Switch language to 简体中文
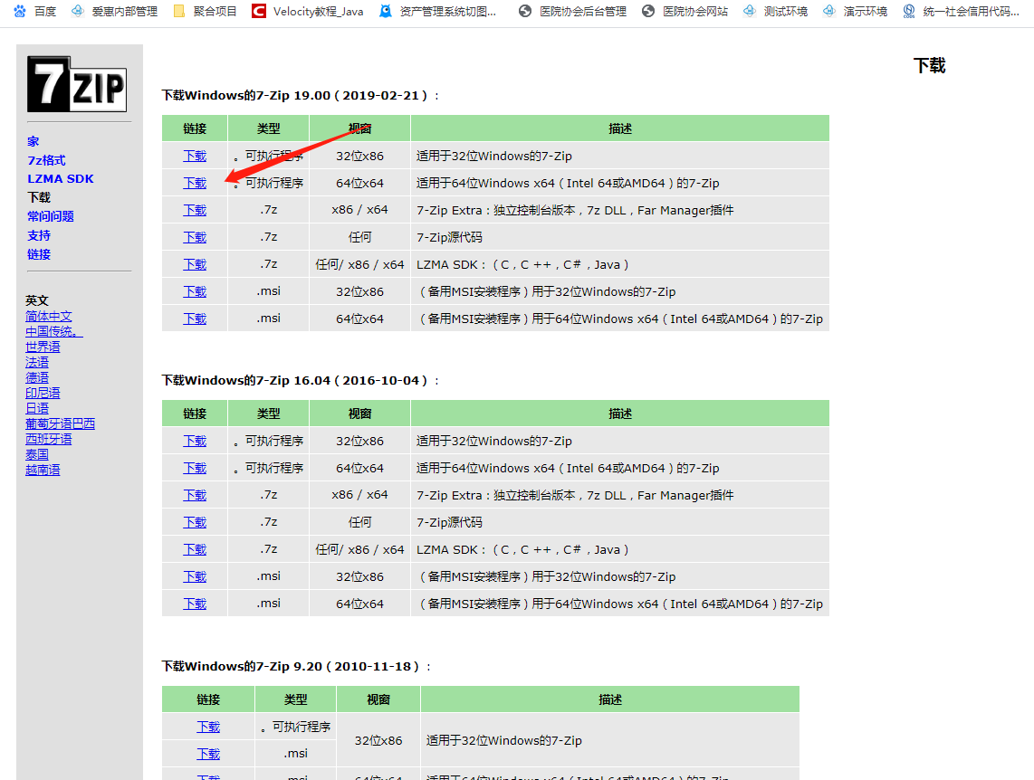Viewport: 1034px width, 780px height. click(49, 316)
